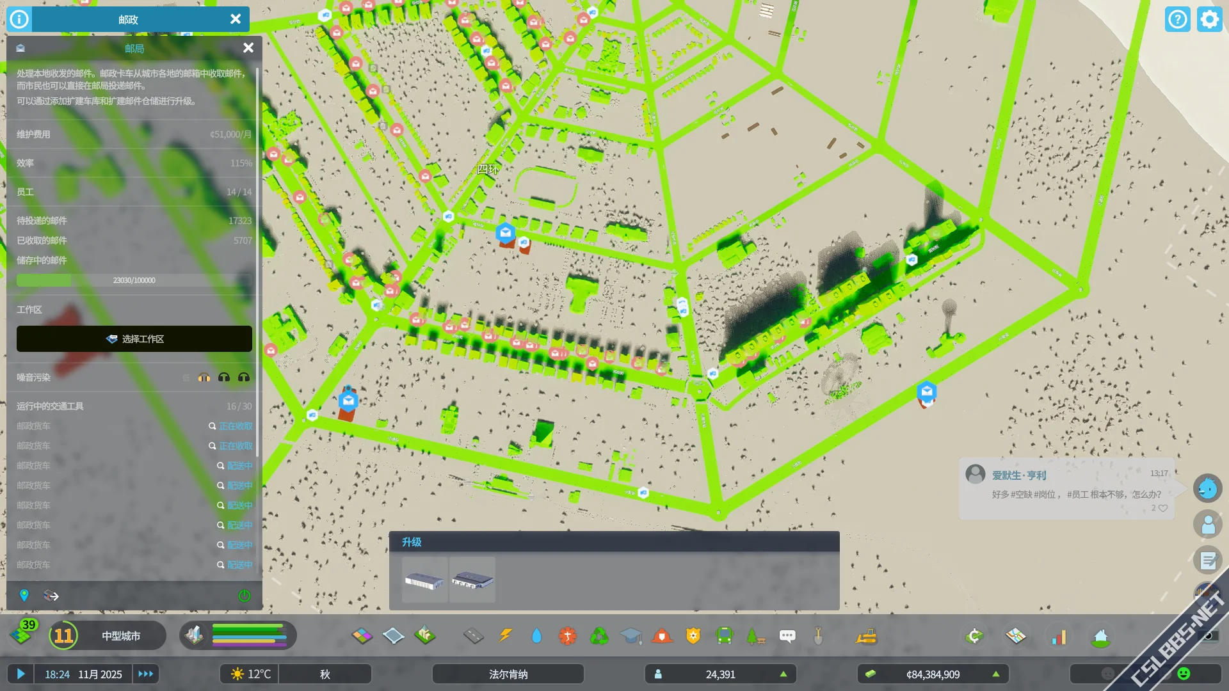The height and width of the screenshot is (691, 1229).
Task: Click the 效率 115% row
Action: pos(134,163)
